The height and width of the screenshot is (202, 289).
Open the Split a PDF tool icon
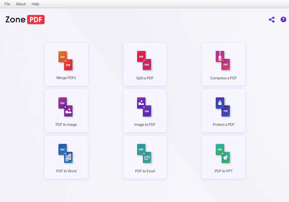click(144, 60)
